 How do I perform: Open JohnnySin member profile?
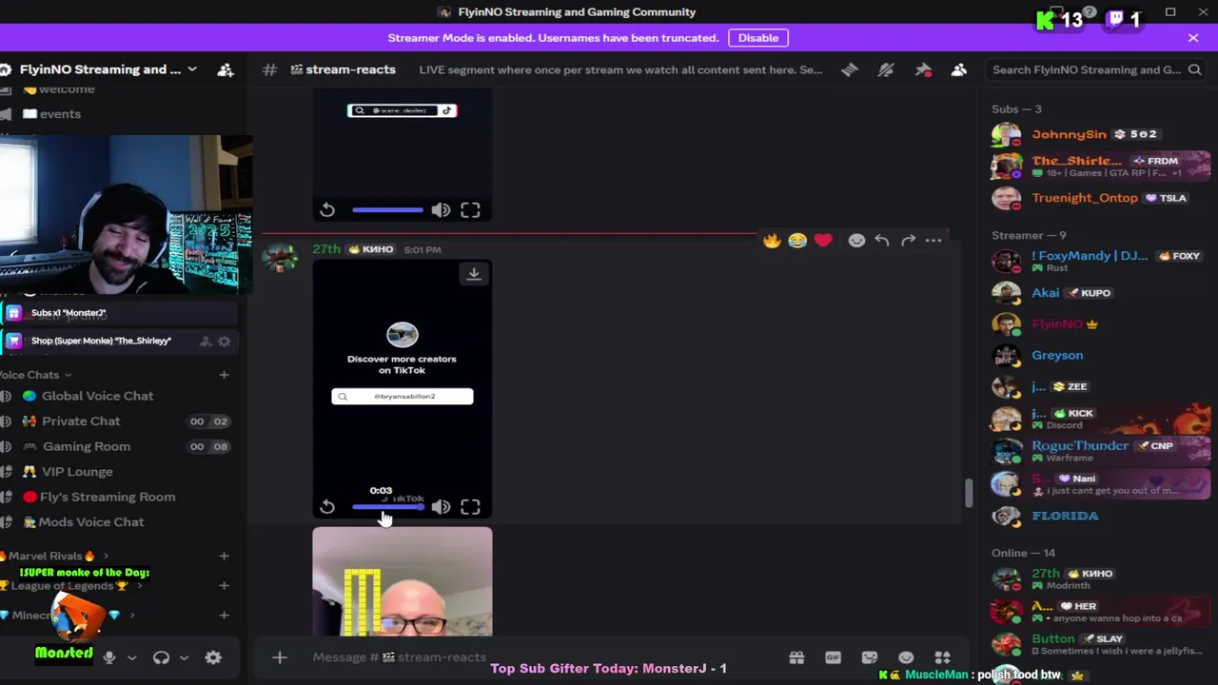click(x=1100, y=134)
